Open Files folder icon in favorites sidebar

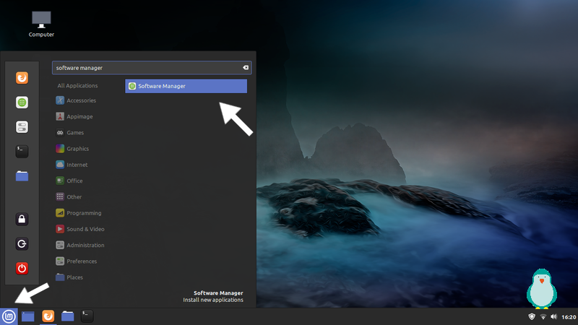[x=22, y=176]
